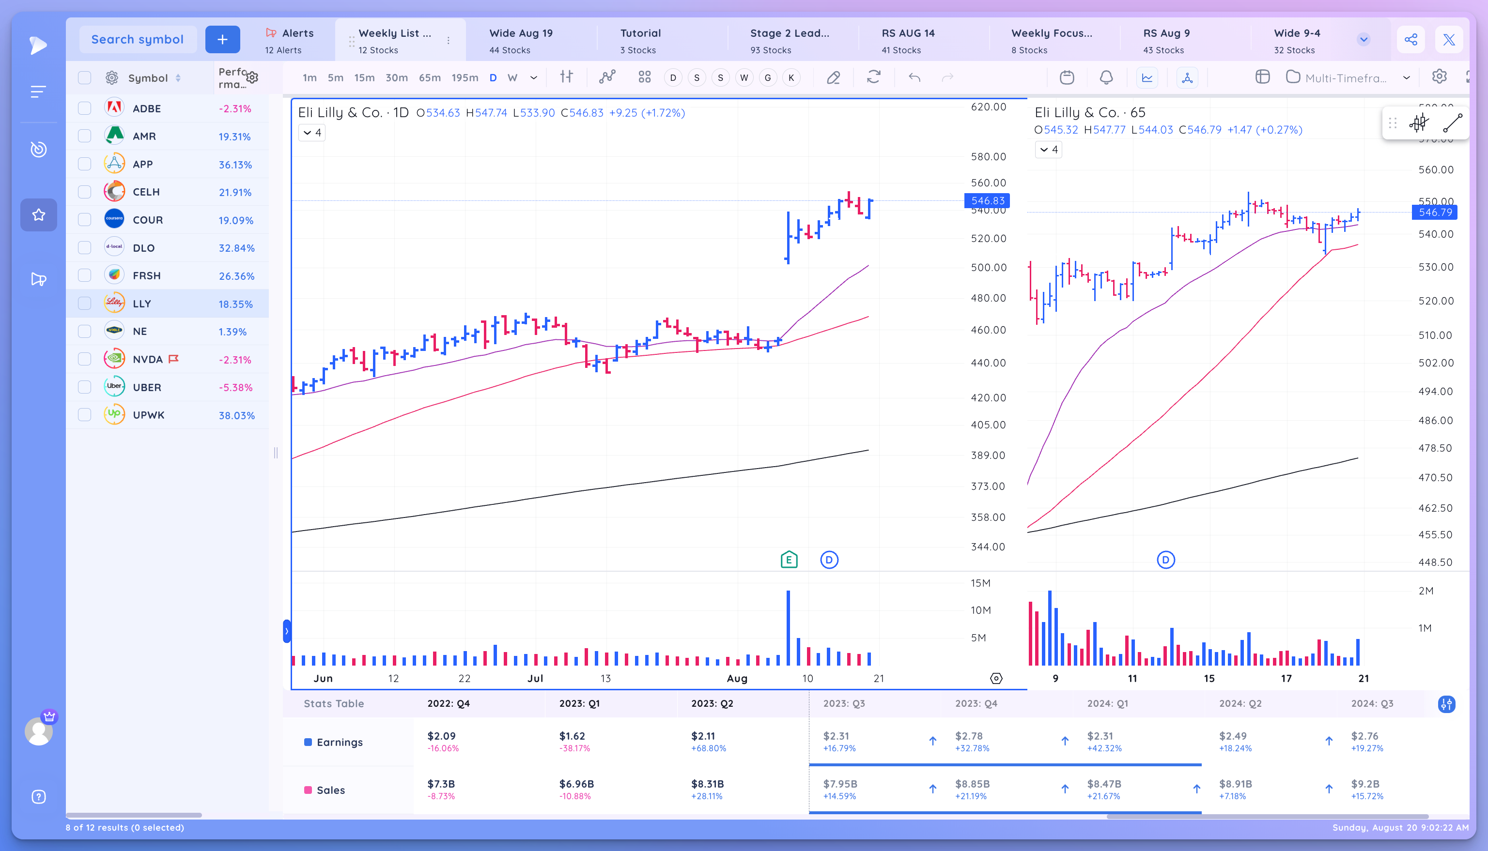Expand the more watchlists chevron button
Image resolution: width=1488 pixels, height=851 pixels.
(1364, 39)
